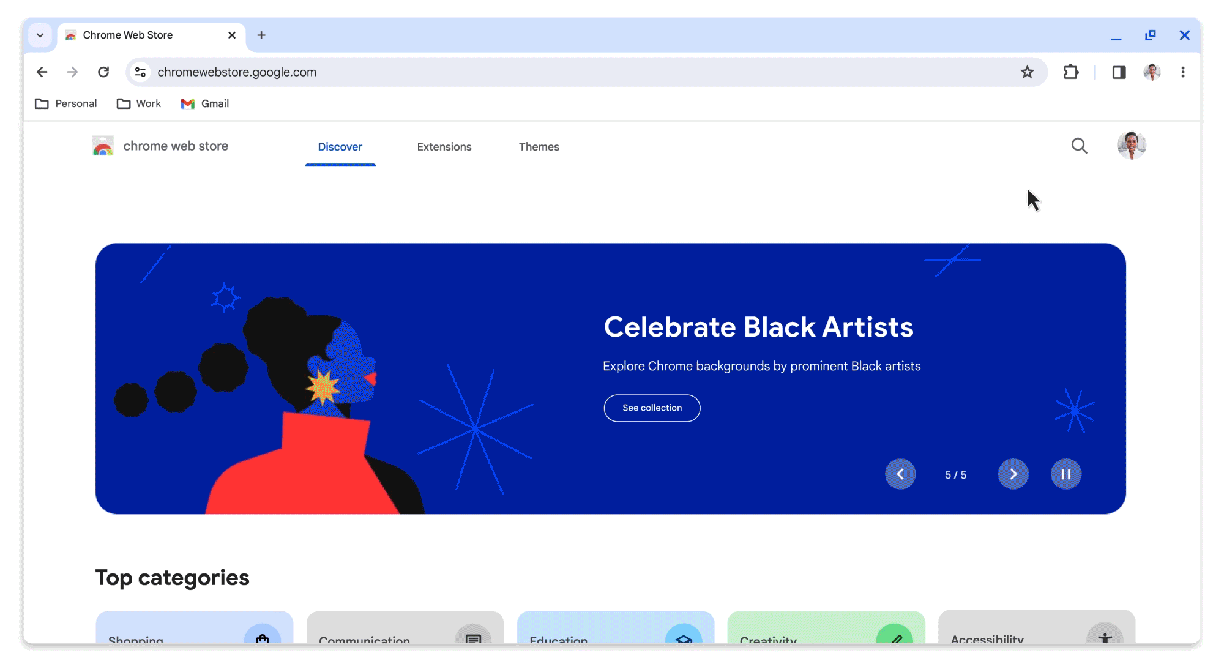This screenshot has height=661, width=1224.
Task: Click the browser profile avatar icon
Action: coord(1152,72)
